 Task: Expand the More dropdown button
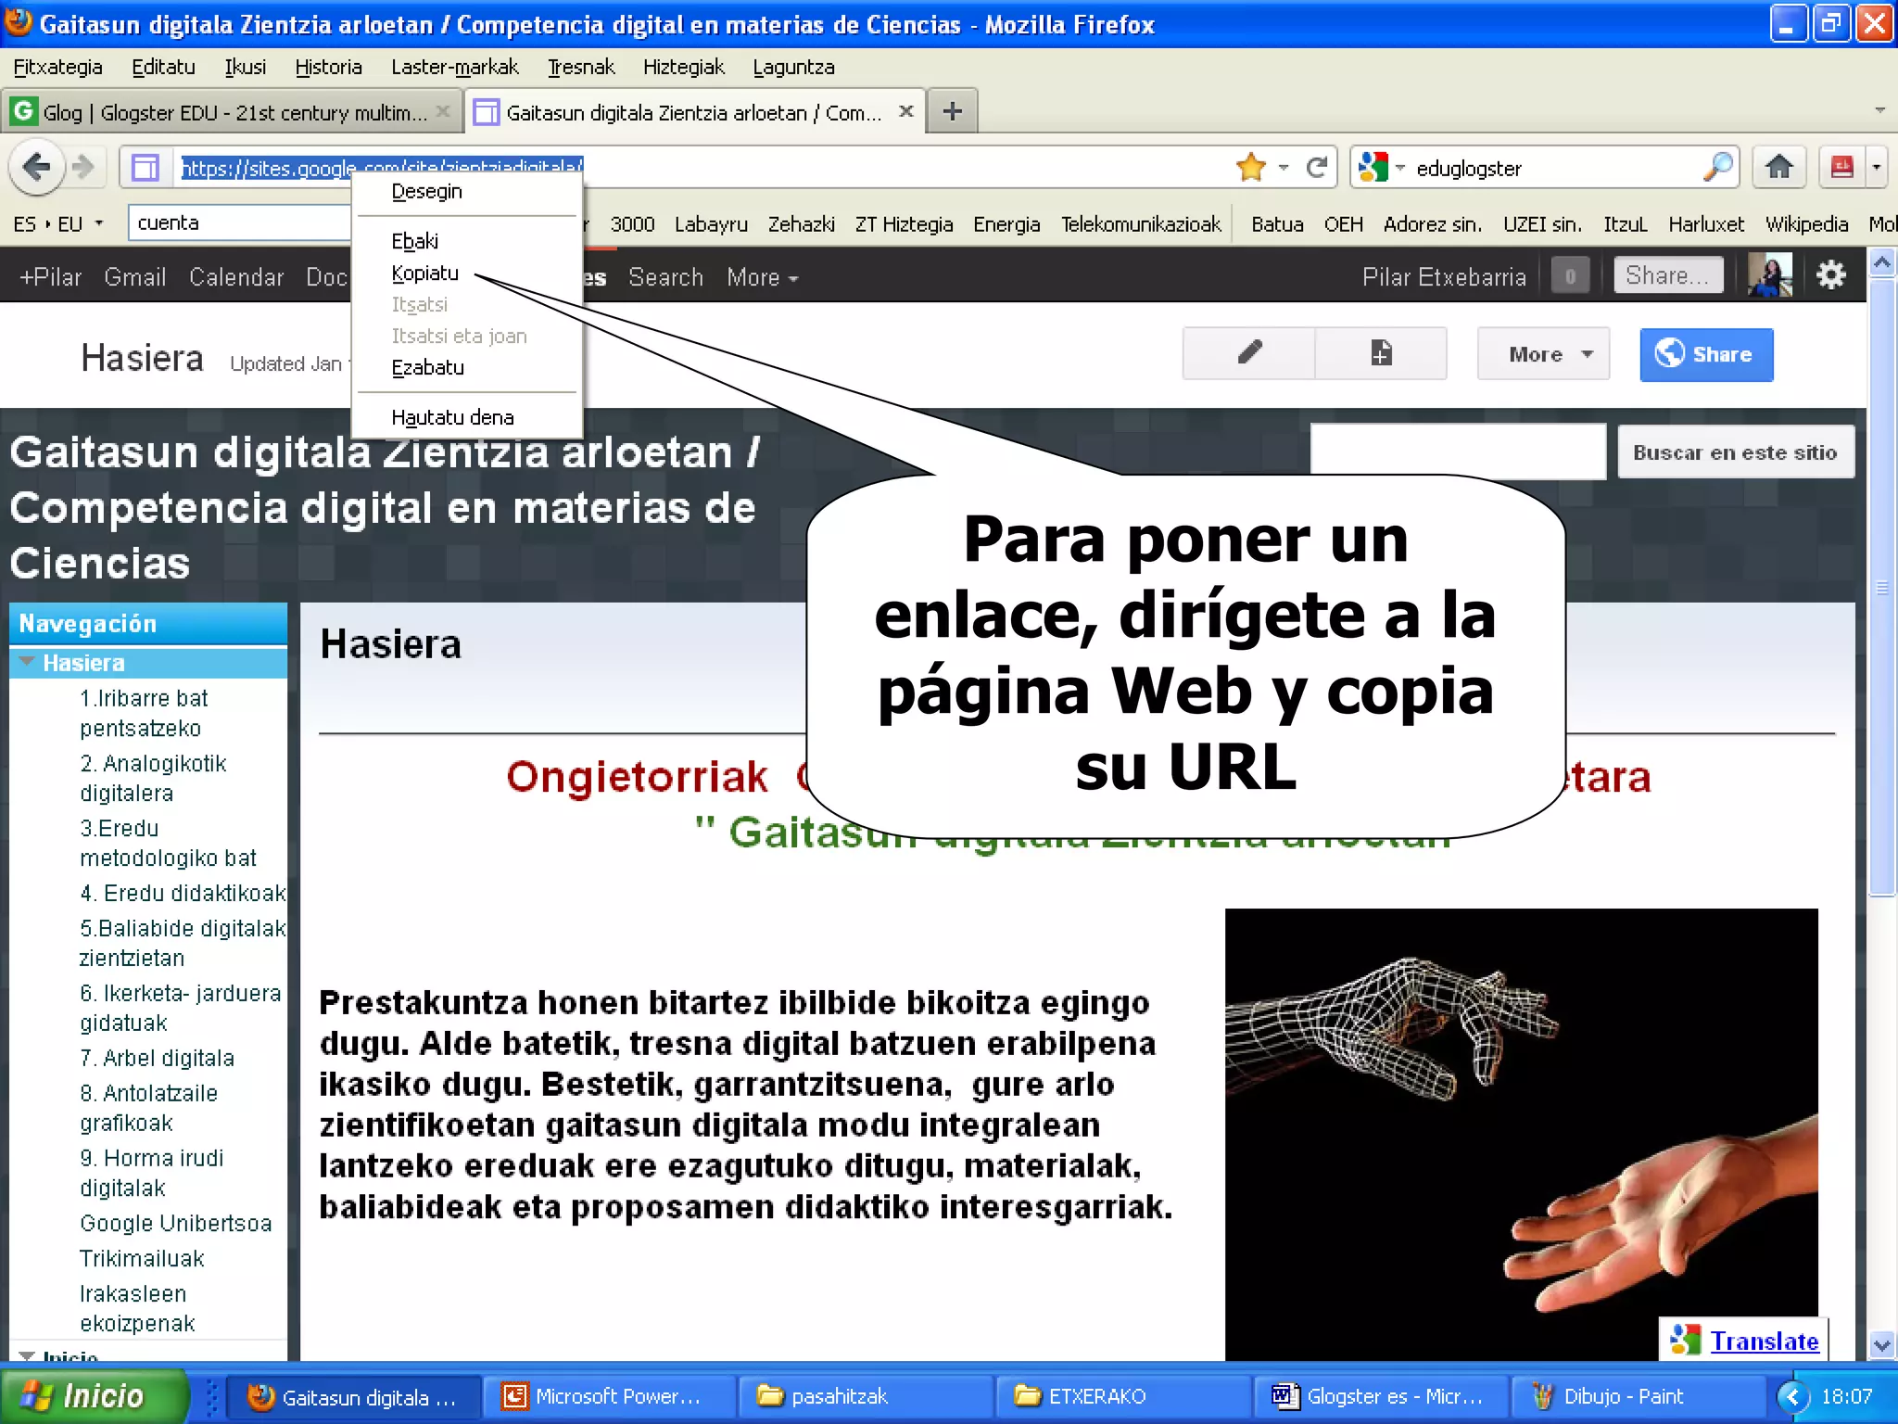(1543, 353)
